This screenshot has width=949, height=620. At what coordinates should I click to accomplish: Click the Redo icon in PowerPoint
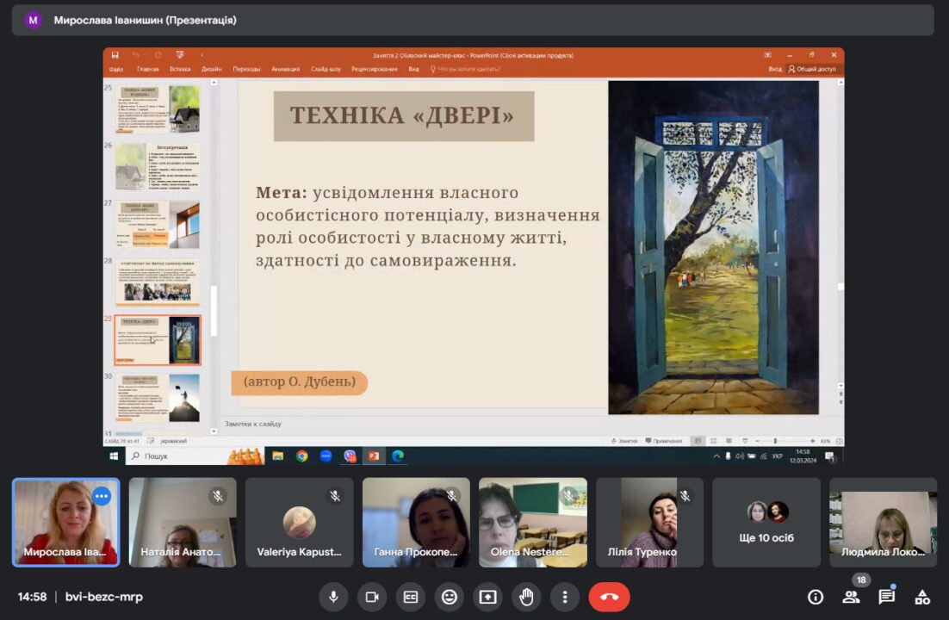[158, 55]
